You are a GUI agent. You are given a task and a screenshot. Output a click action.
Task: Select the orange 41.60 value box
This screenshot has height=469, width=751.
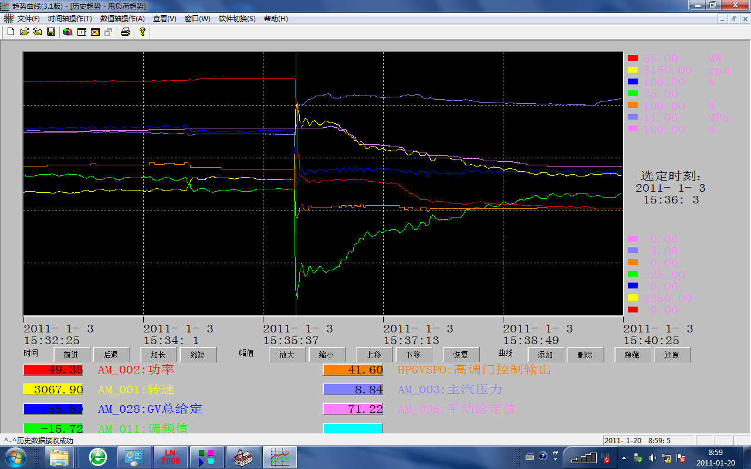tap(353, 370)
